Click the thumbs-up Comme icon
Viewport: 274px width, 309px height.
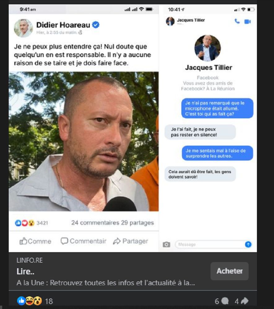click(23, 241)
